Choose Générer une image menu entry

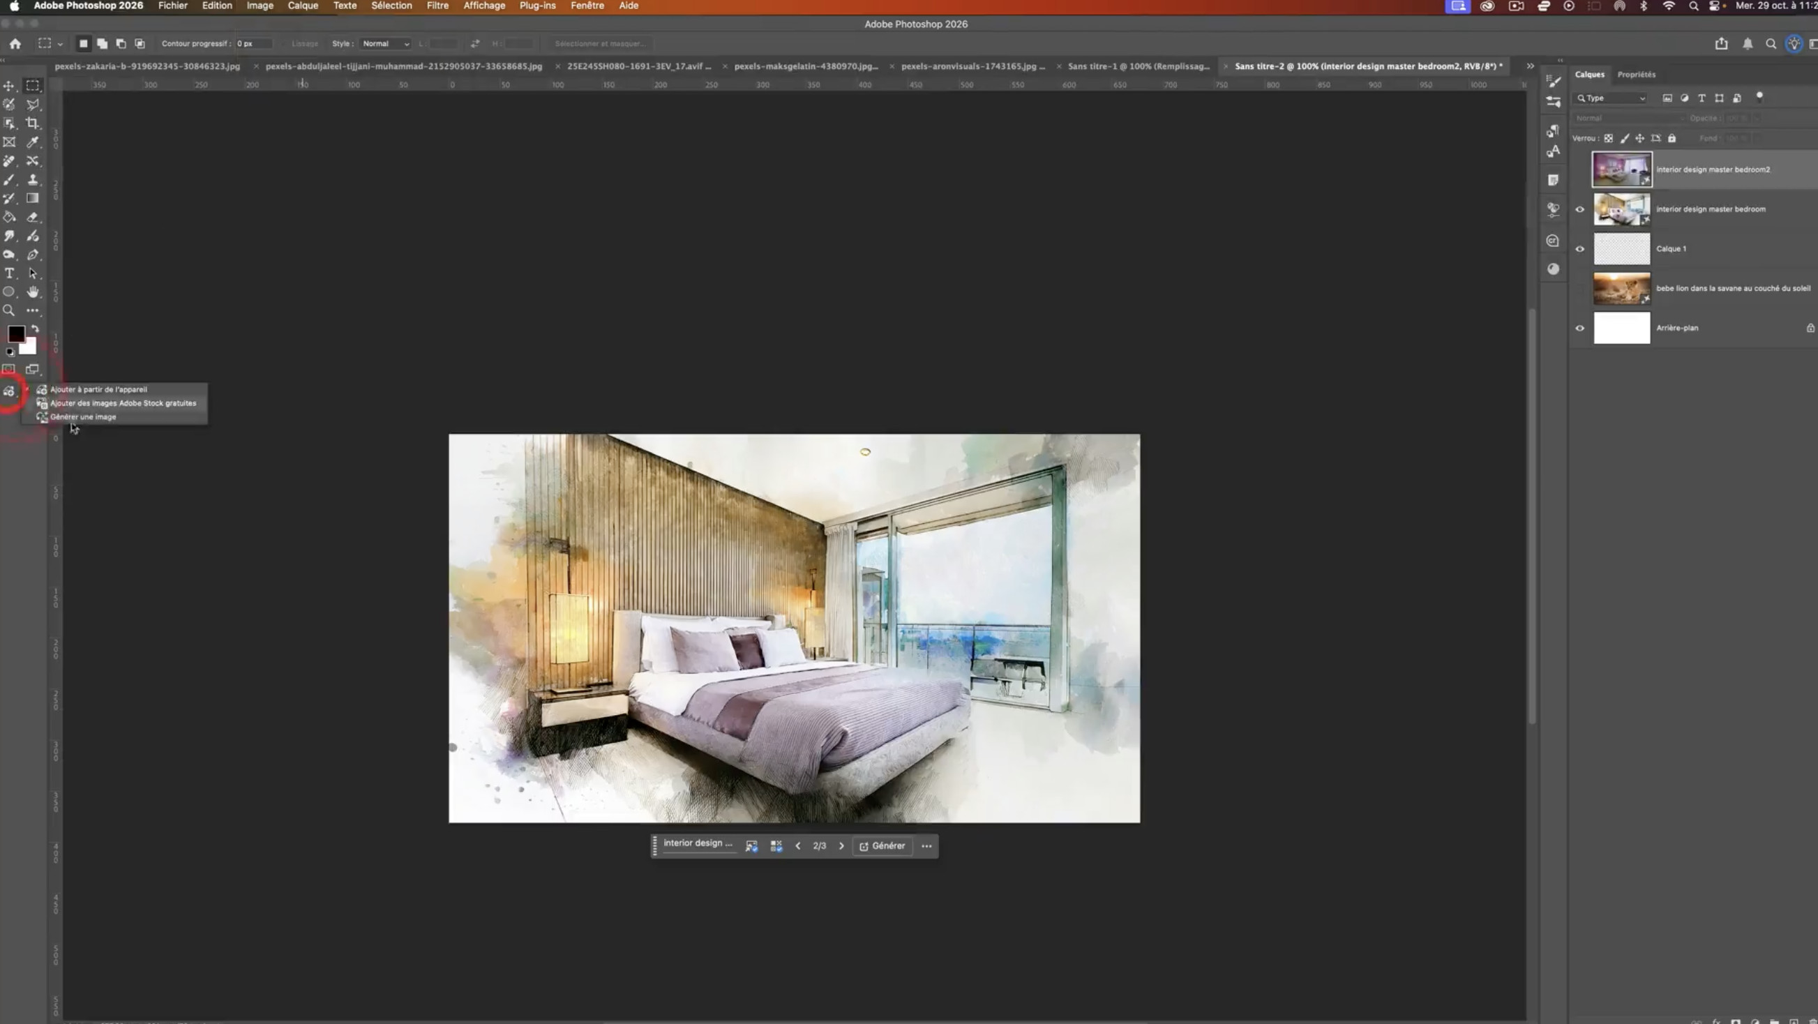(x=83, y=417)
